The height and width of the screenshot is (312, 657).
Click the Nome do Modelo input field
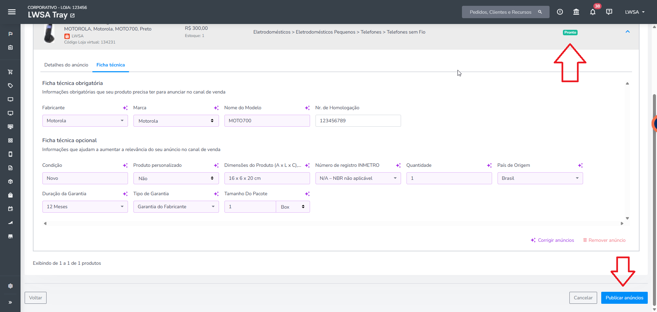click(267, 121)
